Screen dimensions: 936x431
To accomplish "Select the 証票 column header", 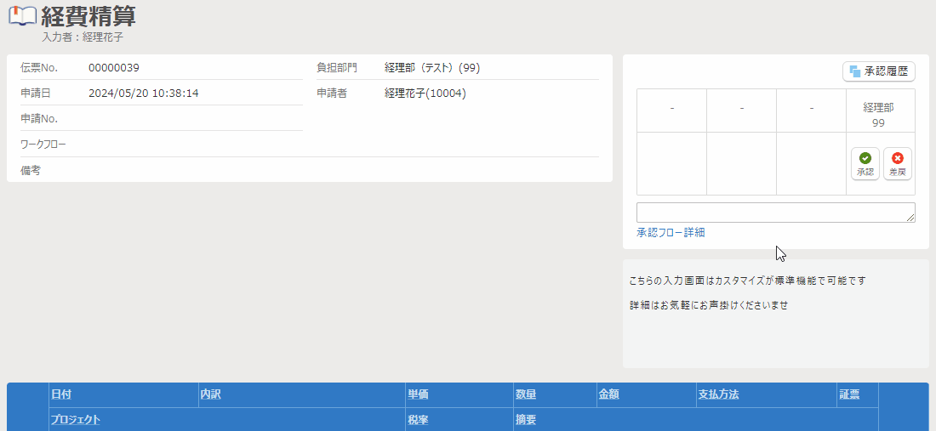I will coord(849,394).
